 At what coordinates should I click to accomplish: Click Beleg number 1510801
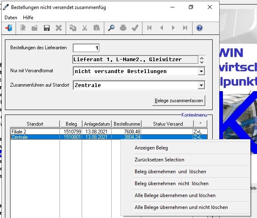point(72,137)
